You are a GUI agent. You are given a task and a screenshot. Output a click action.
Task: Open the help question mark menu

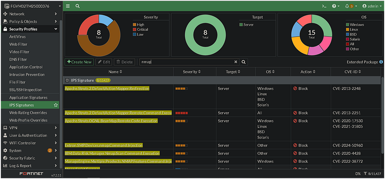(336, 6)
